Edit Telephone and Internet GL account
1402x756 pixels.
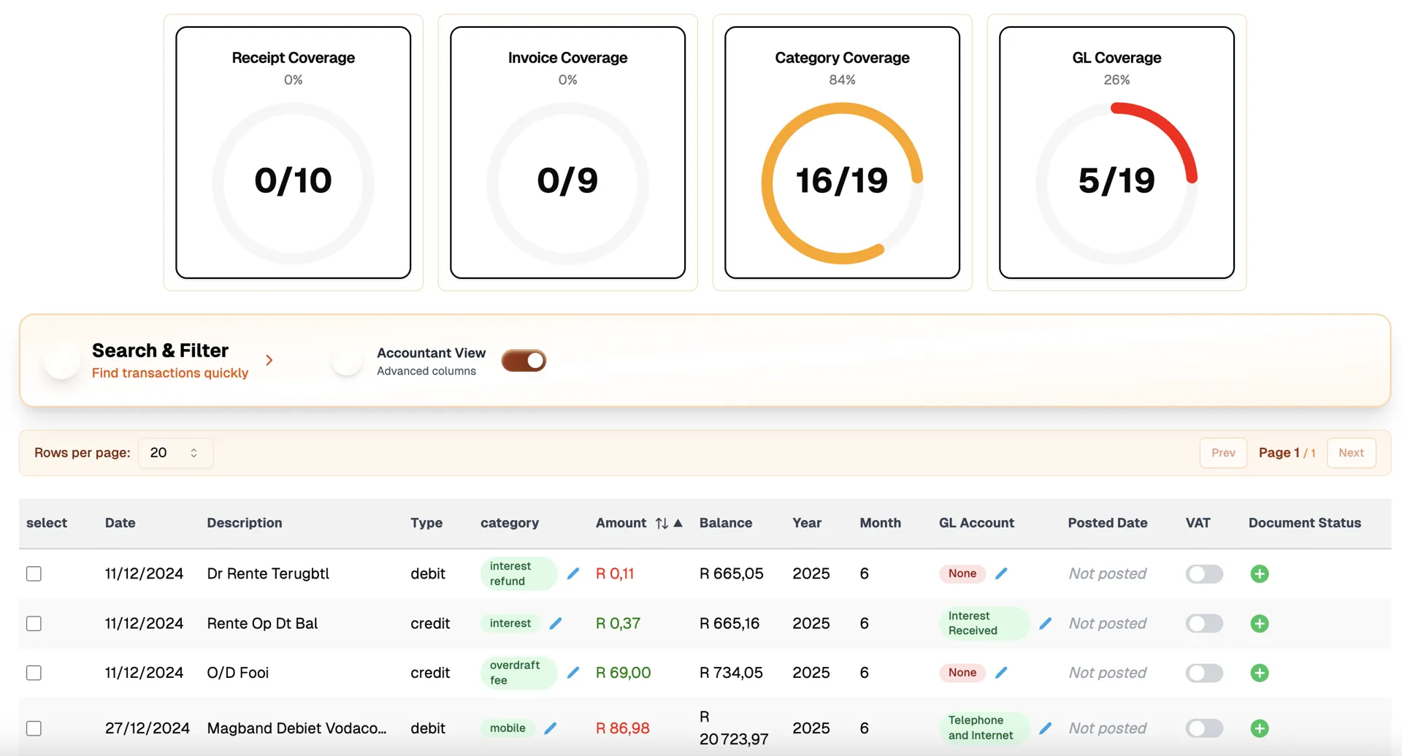click(1045, 728)
